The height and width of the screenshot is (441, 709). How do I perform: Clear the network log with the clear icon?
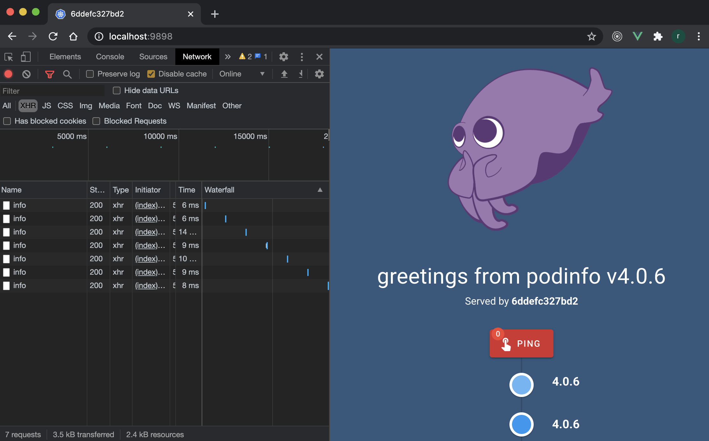pyautogui.click(x=26, y=74)
